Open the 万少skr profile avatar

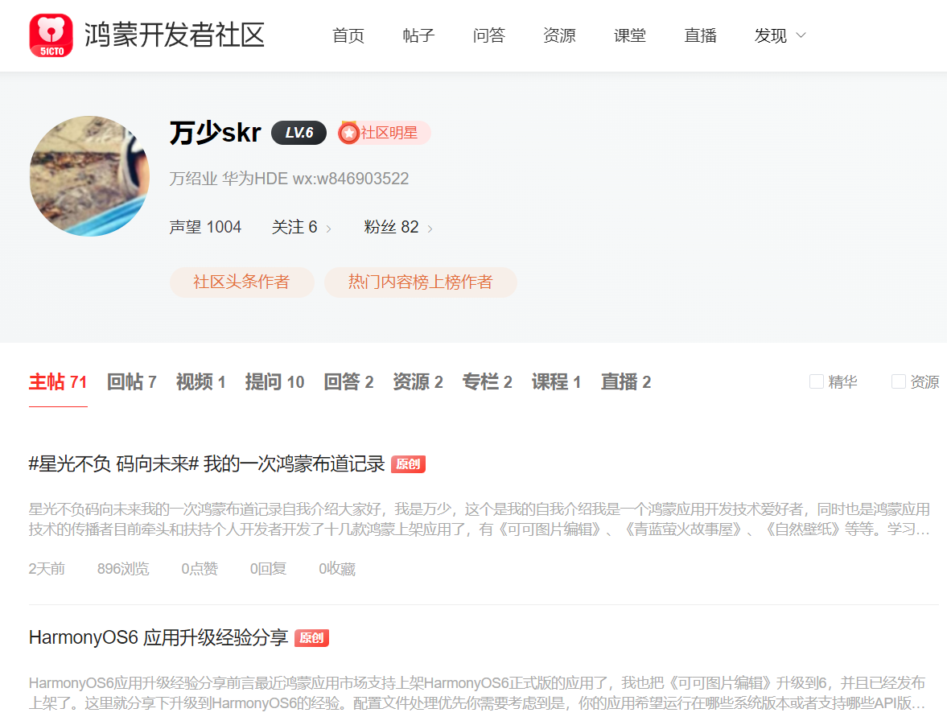pyautogui.click(x=89, y=175)
